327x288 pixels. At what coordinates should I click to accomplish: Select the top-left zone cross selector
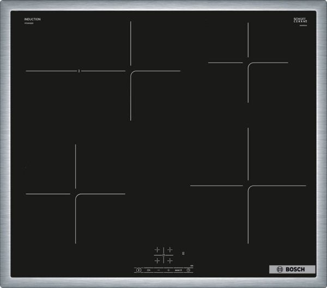click(158, 250)
